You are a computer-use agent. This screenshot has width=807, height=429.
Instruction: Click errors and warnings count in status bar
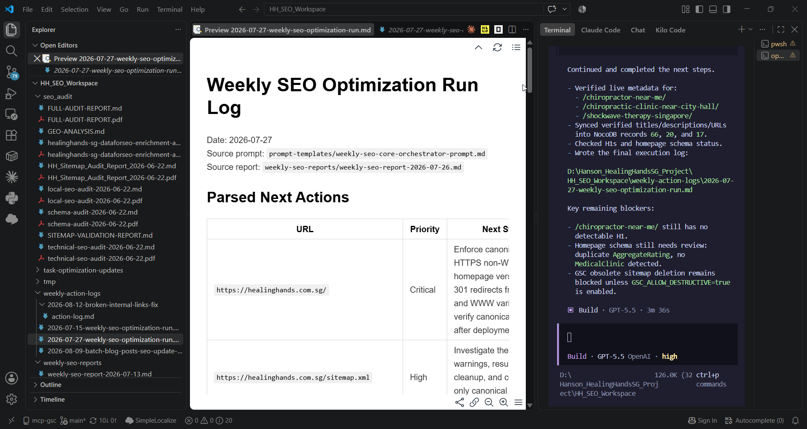(x=208, y=420)
